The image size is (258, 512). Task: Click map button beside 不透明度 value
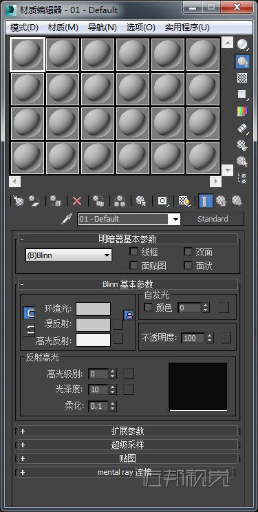tap(226, 338)
